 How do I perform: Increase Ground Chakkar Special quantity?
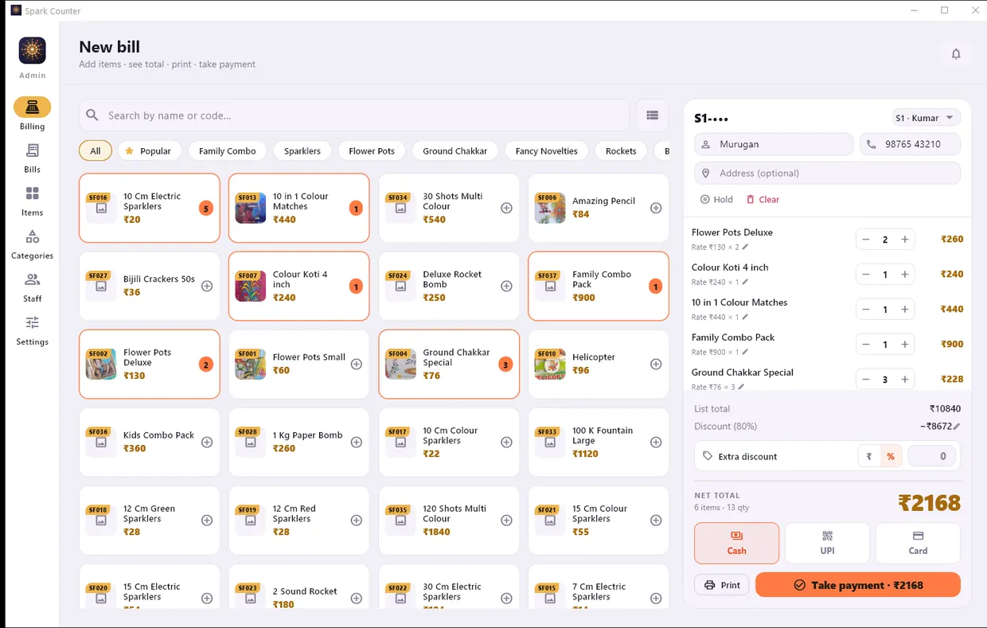(905, 380)
